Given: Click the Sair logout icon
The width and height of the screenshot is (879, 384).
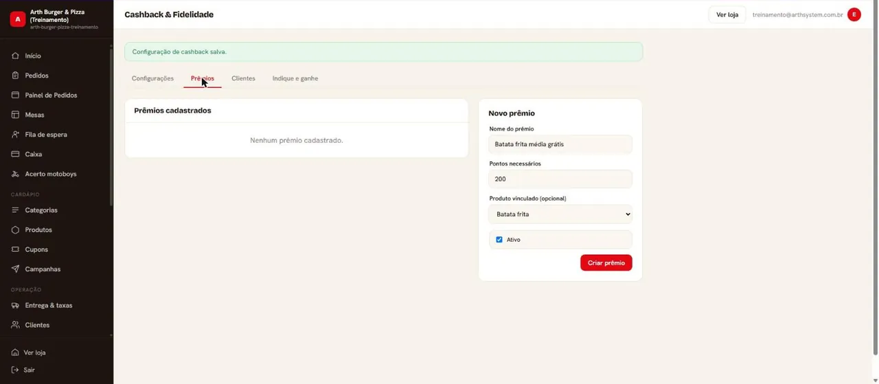Looking at the screenshot, I should click(x=15, y=370).
